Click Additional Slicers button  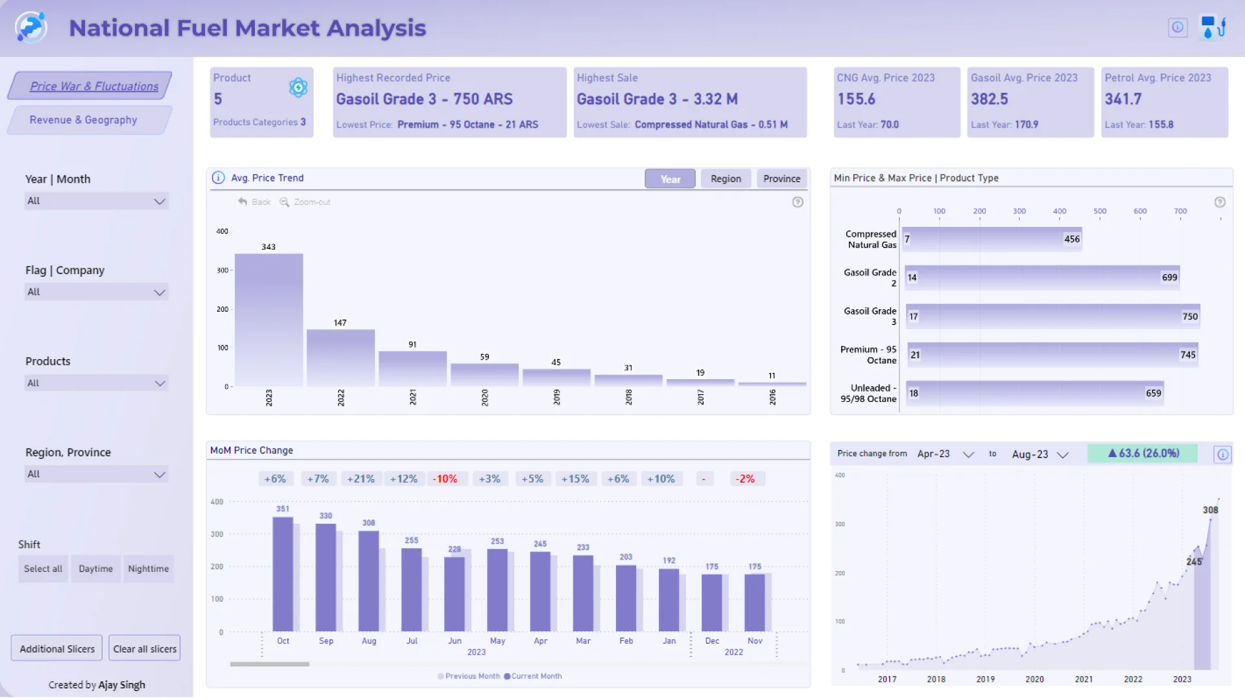[57, 649]
